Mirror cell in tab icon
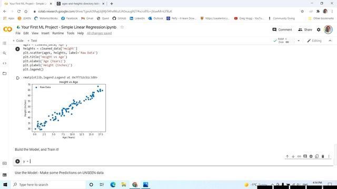The height and width of the screenshot is (189, 337). pos(317,156)
